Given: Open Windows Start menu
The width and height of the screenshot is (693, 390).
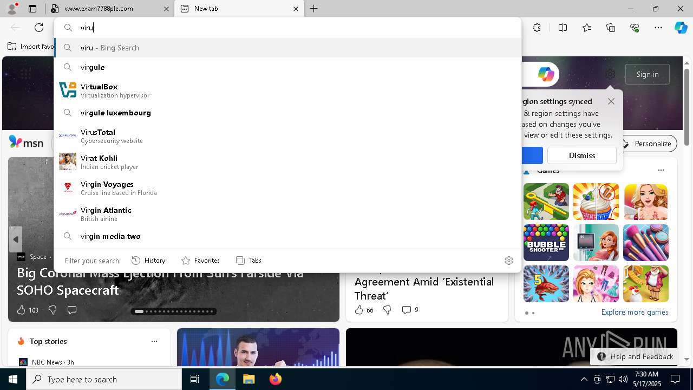Looking at the screenshot, I should coord(13,379).
